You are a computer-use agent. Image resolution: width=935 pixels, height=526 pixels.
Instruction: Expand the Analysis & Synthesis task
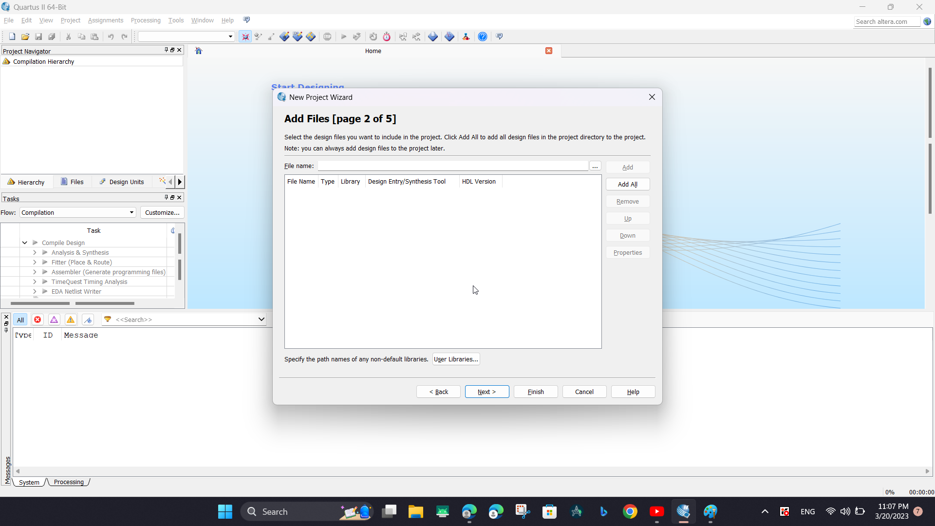click(x=34, y=252)
